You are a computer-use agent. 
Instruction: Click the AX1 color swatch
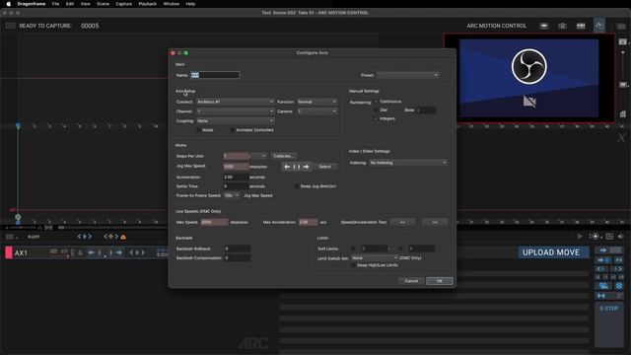click(x=9, y=252)
